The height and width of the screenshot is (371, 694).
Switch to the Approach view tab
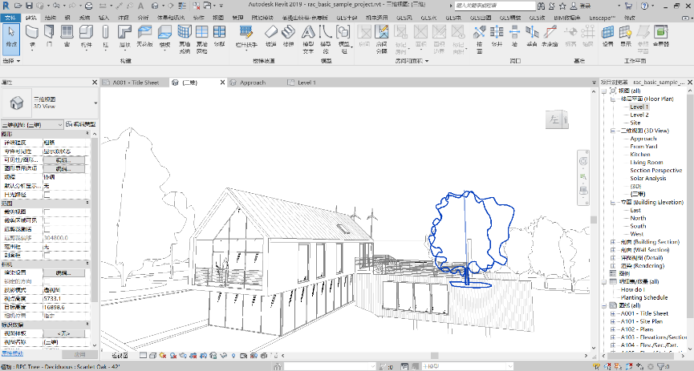252,83
